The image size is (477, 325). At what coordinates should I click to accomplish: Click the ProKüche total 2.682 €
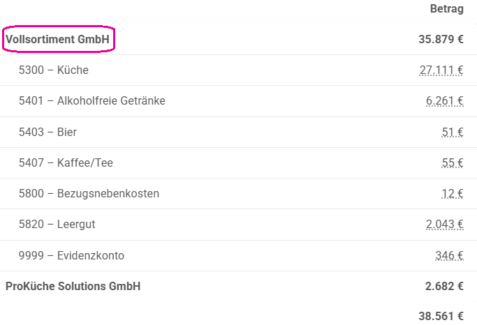[444, 286]
